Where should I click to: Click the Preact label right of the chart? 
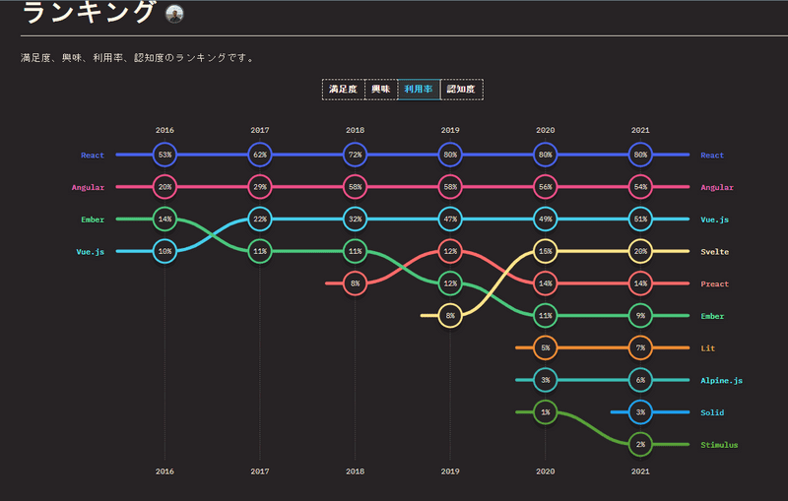click(715, 283)
